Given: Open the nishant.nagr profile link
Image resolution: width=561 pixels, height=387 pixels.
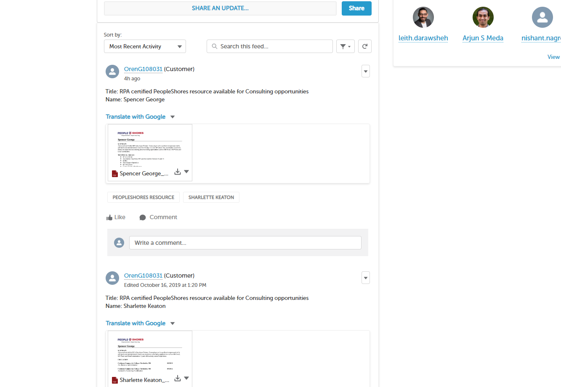Looking at the screenshot, I should [541, 38].
